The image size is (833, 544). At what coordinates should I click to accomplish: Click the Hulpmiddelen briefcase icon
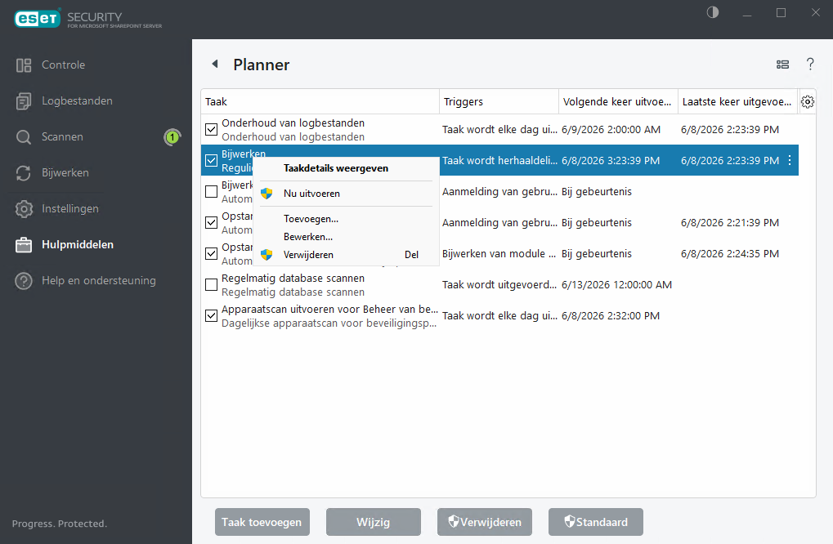coord(24,245)
